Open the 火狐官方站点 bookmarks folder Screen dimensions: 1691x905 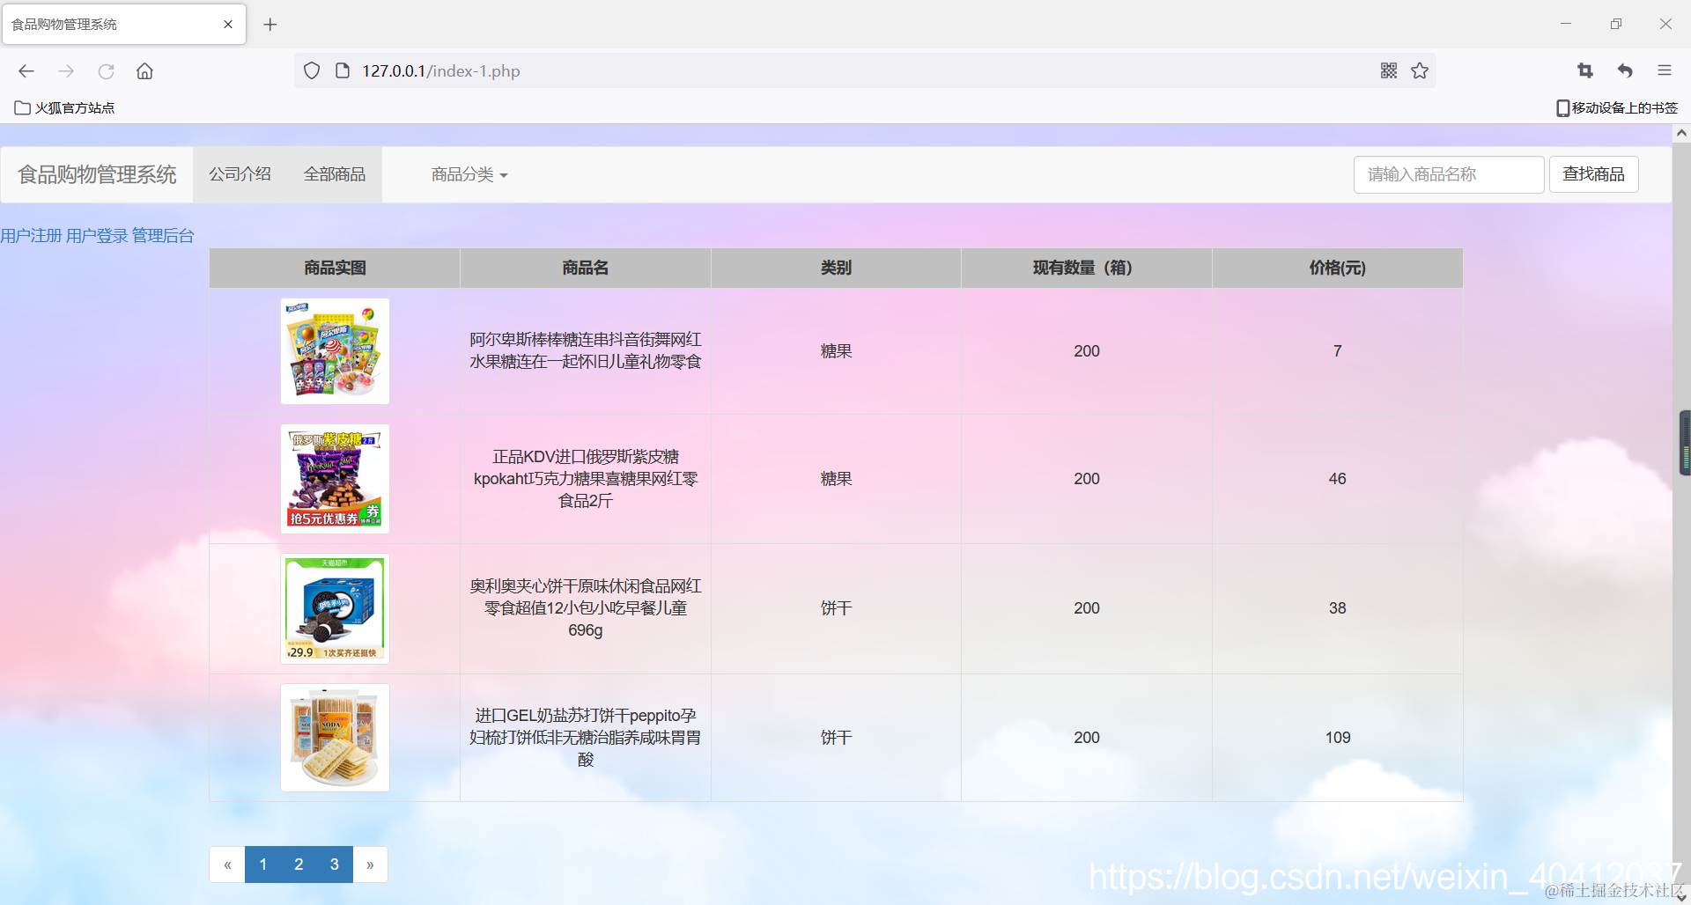[64, 107]
